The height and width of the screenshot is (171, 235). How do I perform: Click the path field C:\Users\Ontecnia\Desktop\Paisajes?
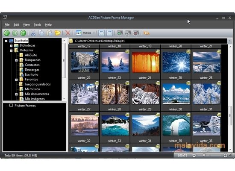[x=148, y=41]
